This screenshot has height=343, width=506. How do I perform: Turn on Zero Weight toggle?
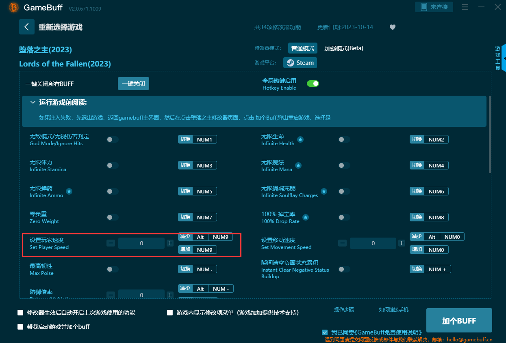coord(113,217)
